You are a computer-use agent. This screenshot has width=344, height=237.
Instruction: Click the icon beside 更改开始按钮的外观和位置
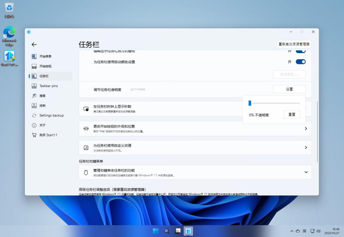[86, 129]
